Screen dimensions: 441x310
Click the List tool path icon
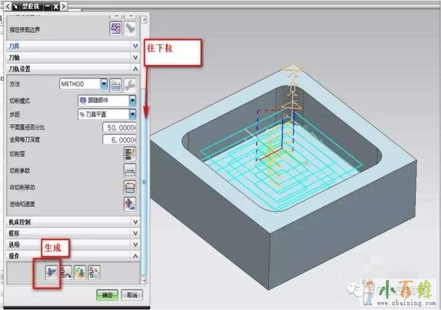(94, 273)
